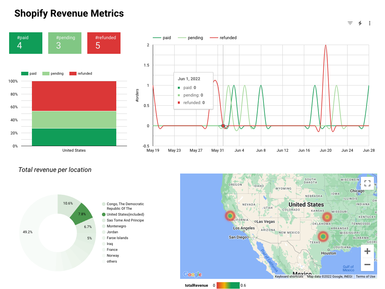Open the chart filter icon
The width and height of the screenshot is (385, 289).
click(x=350, y=23)
